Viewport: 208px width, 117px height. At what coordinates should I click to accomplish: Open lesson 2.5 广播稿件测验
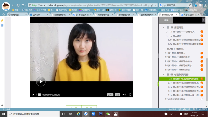[x=177, y=70]
